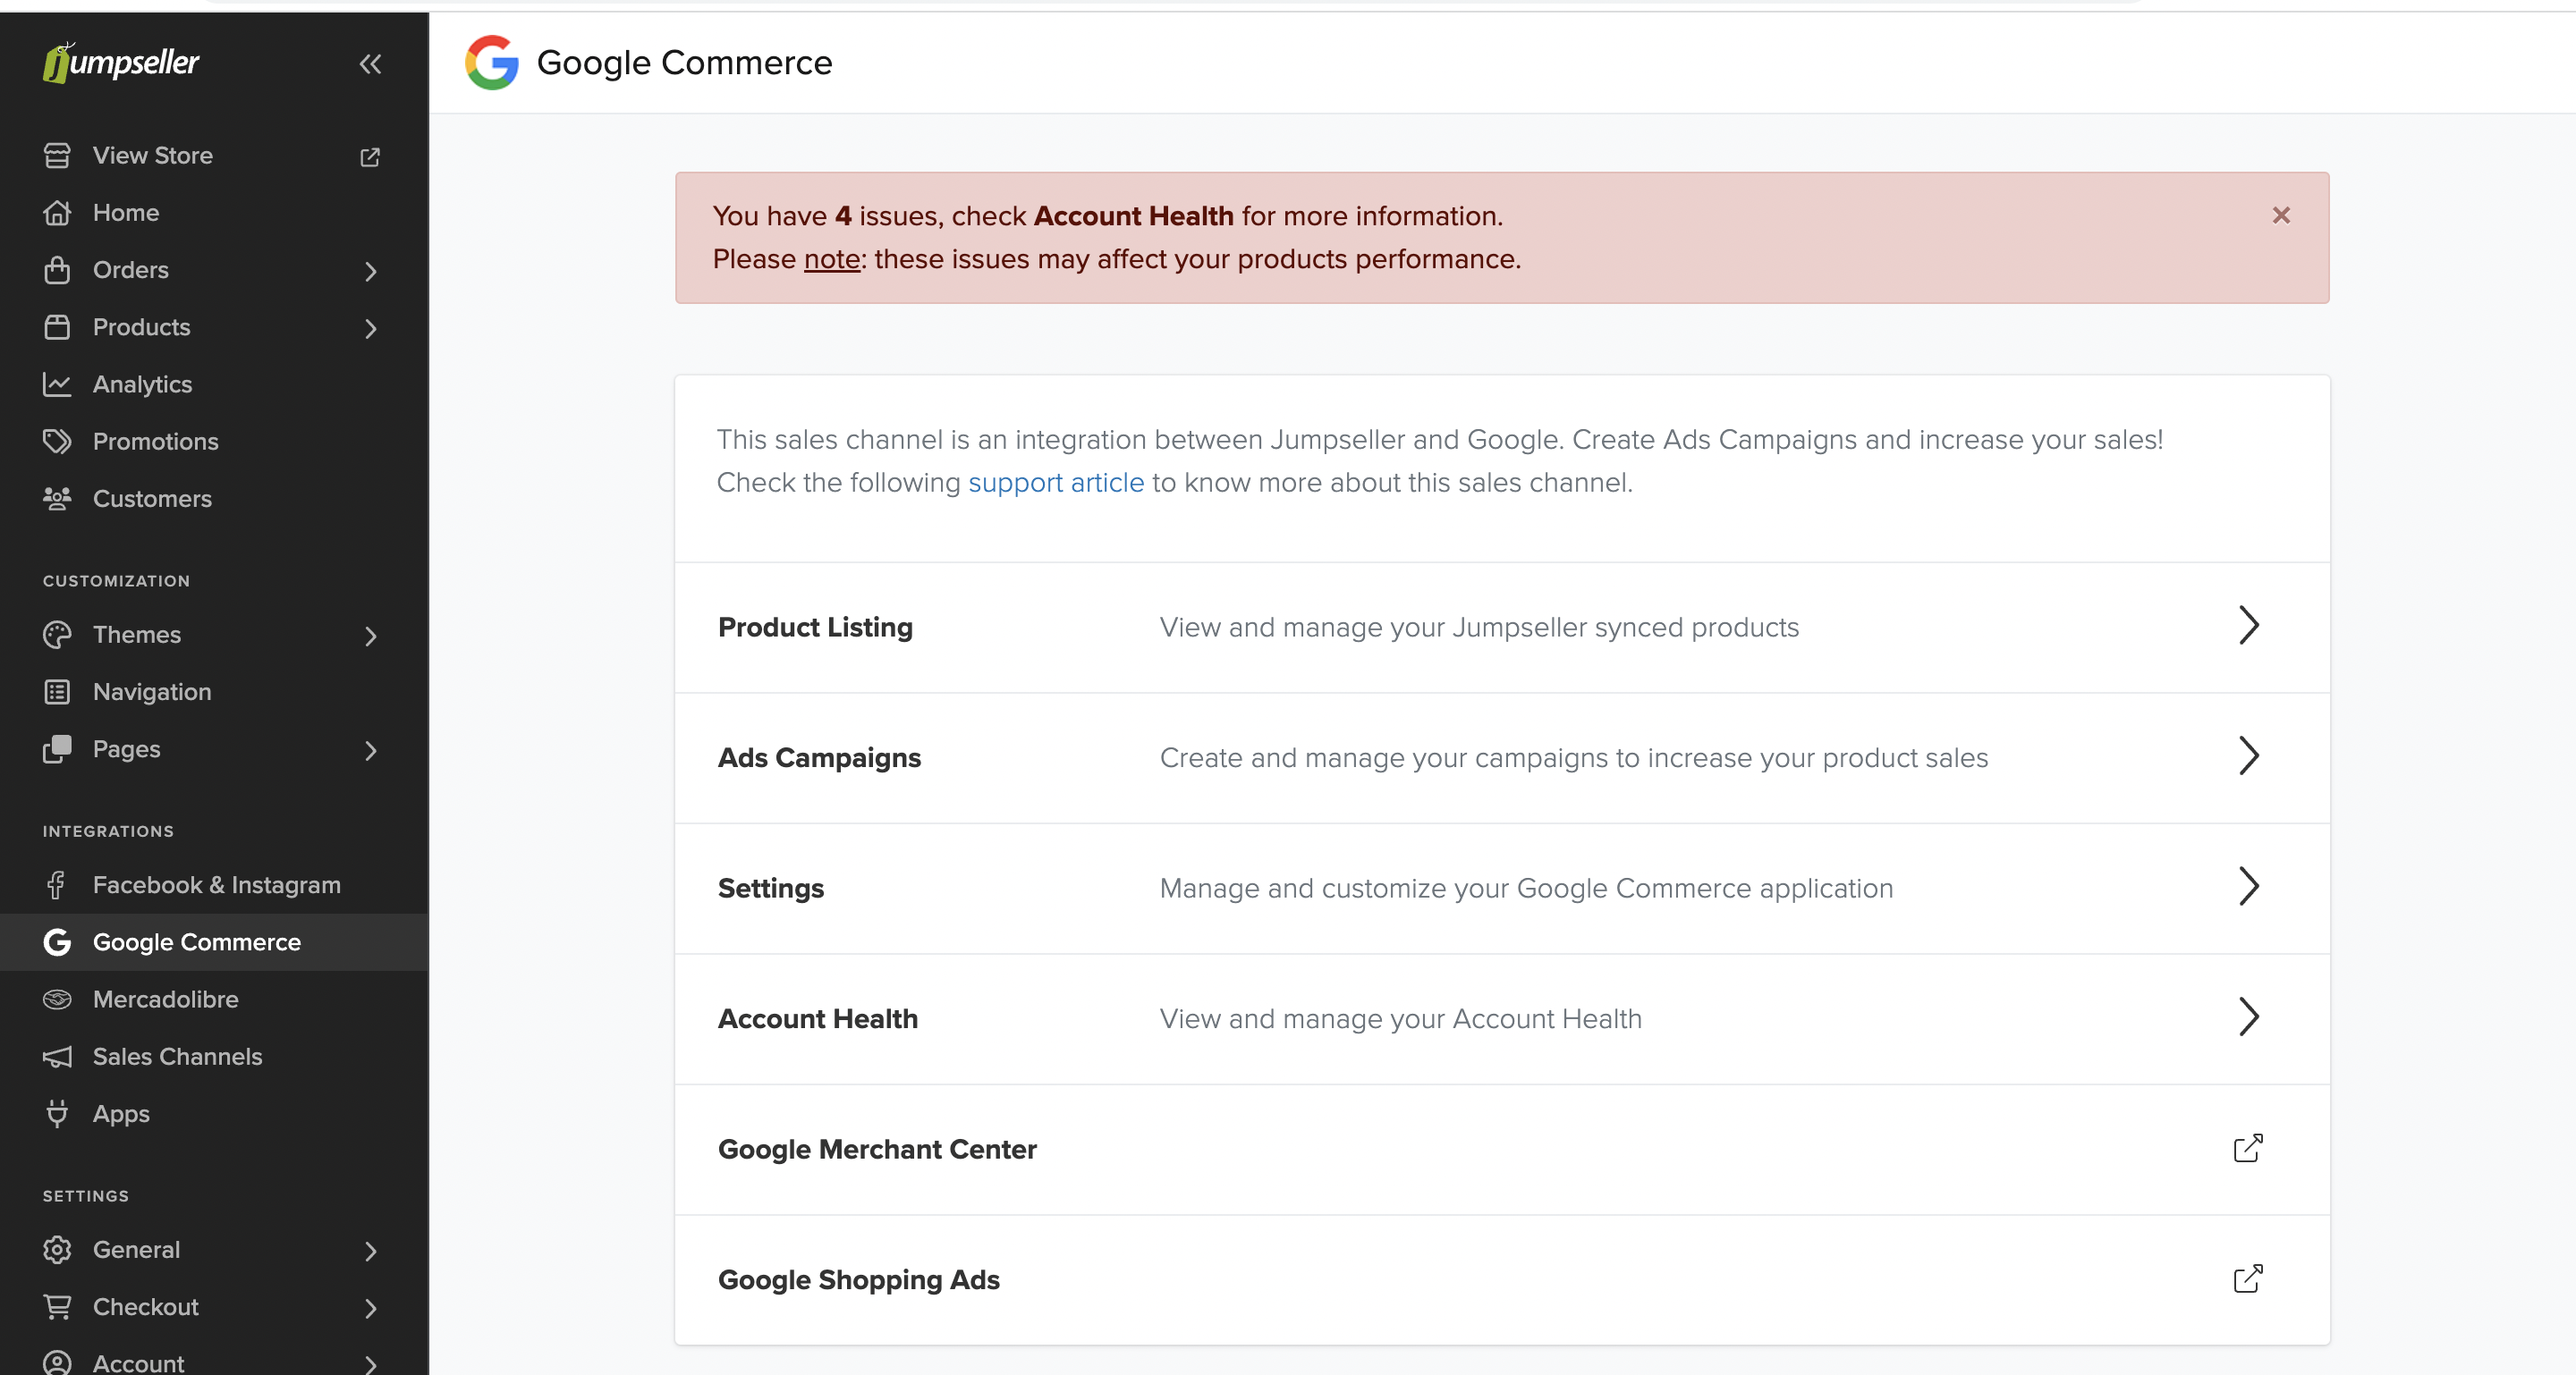Expand the Products submenu chevron
The height and width of the screenshot is (1375, 2576).
[x=371, y=329]
